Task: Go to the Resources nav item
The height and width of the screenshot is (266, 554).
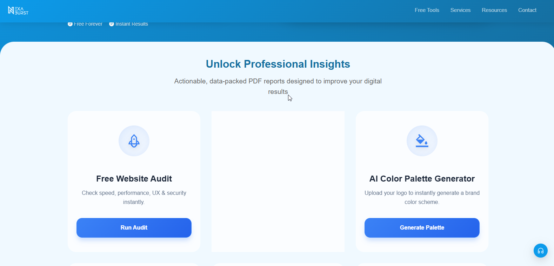Action: click(494, 10)
